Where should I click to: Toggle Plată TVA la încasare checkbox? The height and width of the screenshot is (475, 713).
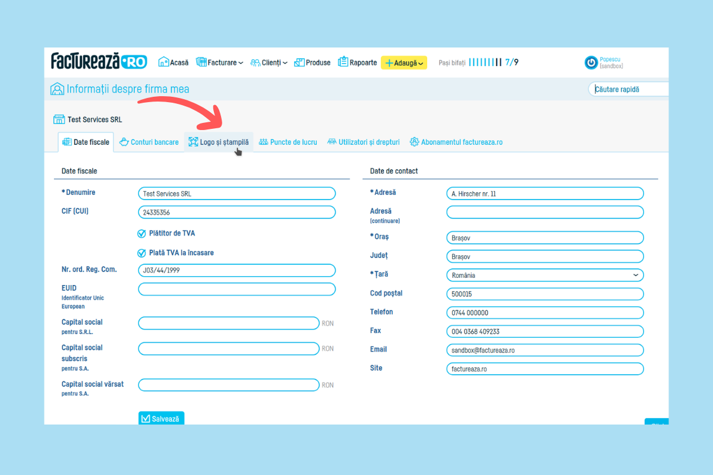(x=141, y=253)
